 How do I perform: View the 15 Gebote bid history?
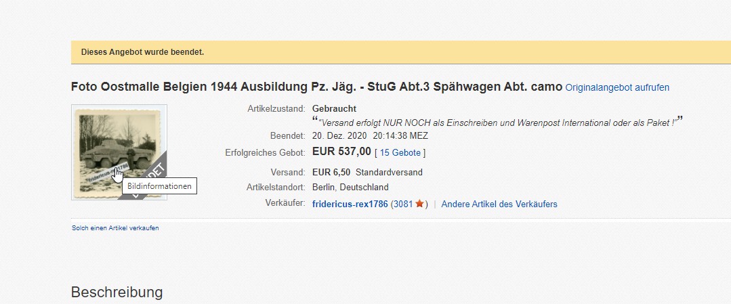coord(400,152)
